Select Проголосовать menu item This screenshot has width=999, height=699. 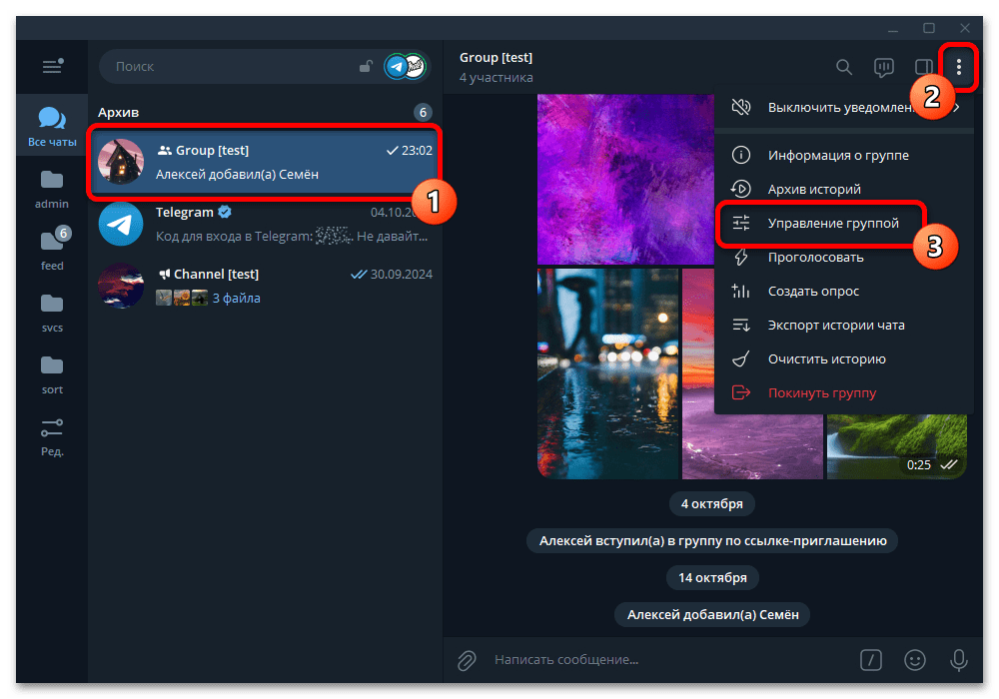844,258
